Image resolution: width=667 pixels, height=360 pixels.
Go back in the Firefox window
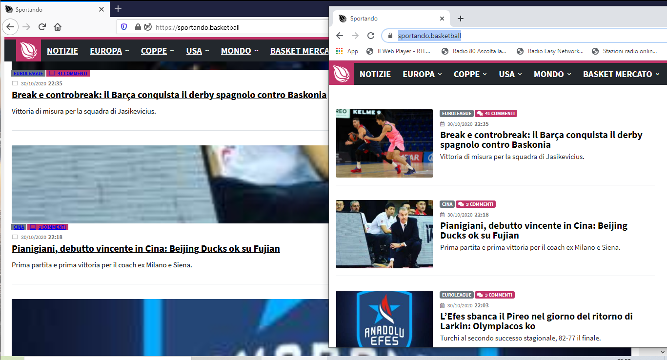pos(10,27)
